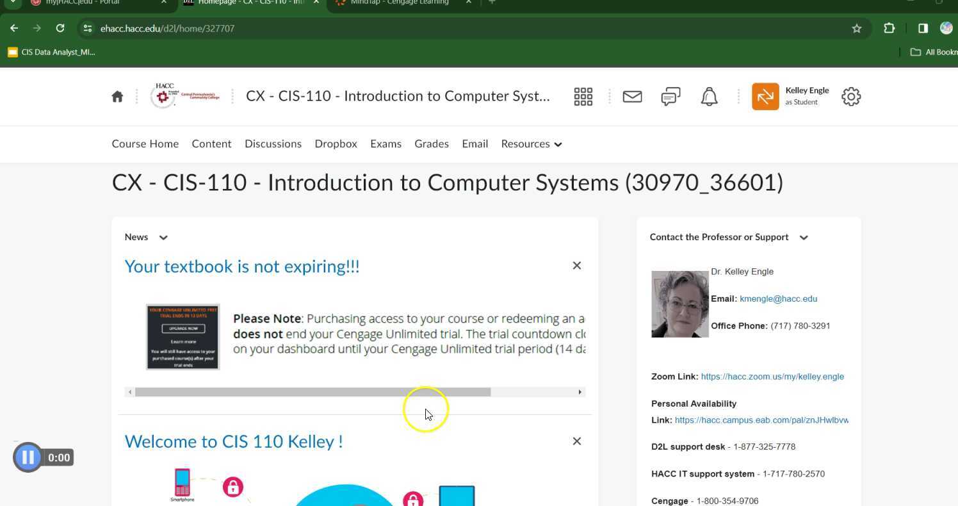Email the professor at kmengle@hacc.edu

(778, 298)
